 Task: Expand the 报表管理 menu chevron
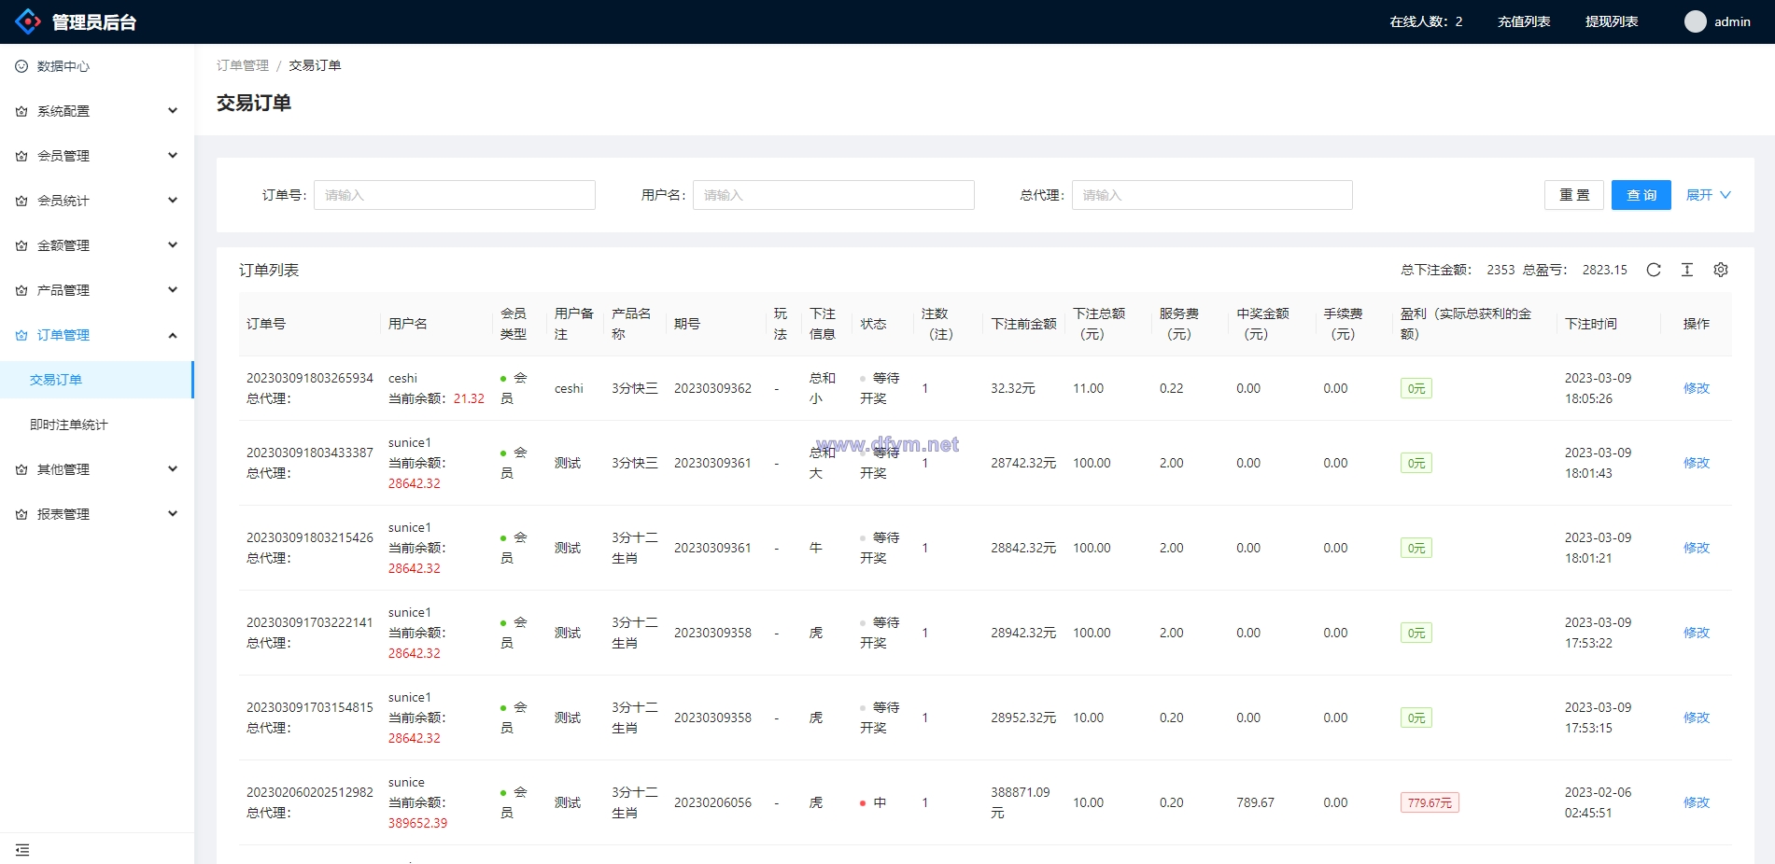[173, 514]
